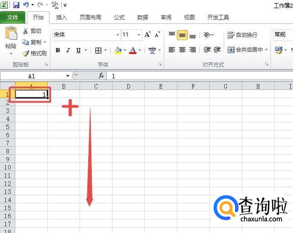Click the font color A icon
Viewport: 293px width, 233px height.
133,50
